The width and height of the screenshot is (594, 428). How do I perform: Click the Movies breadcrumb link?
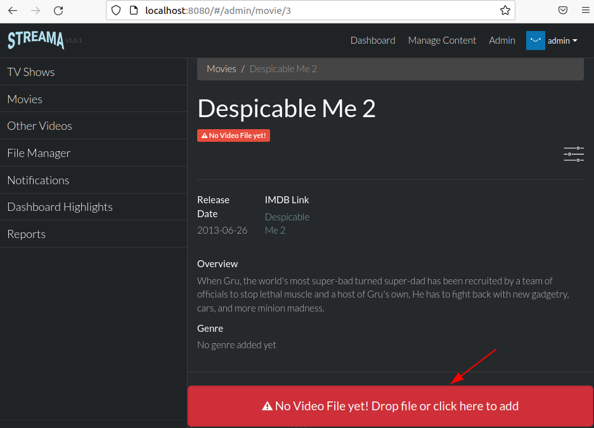221,69
